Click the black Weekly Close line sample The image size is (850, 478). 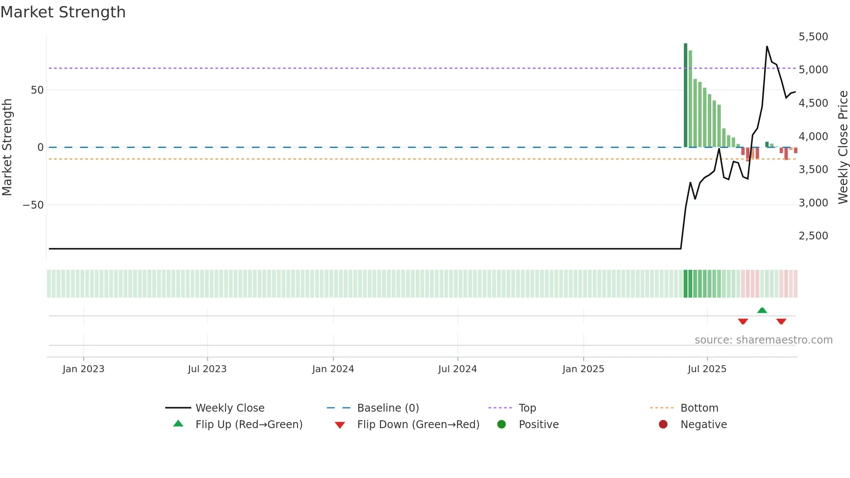click(x=178, y=408)
